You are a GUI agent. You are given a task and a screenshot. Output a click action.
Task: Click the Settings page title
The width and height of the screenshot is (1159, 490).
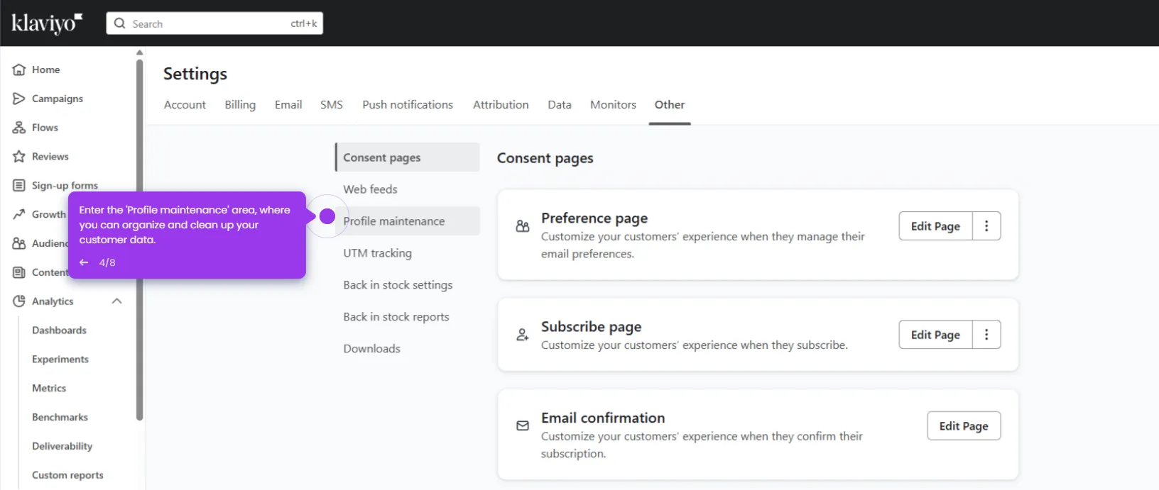coord(195,74)
